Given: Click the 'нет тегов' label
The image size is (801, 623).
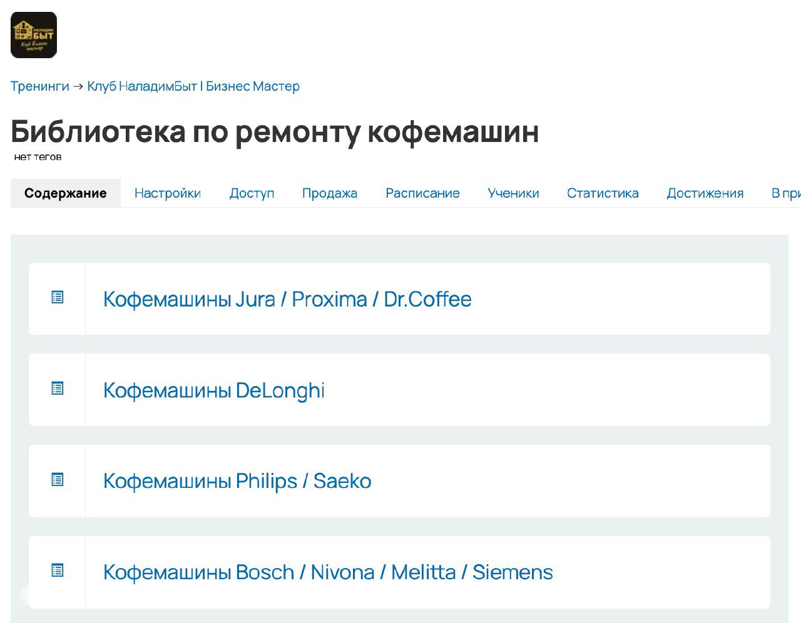Looking at the screenshot, I should [x=38, y=157].
